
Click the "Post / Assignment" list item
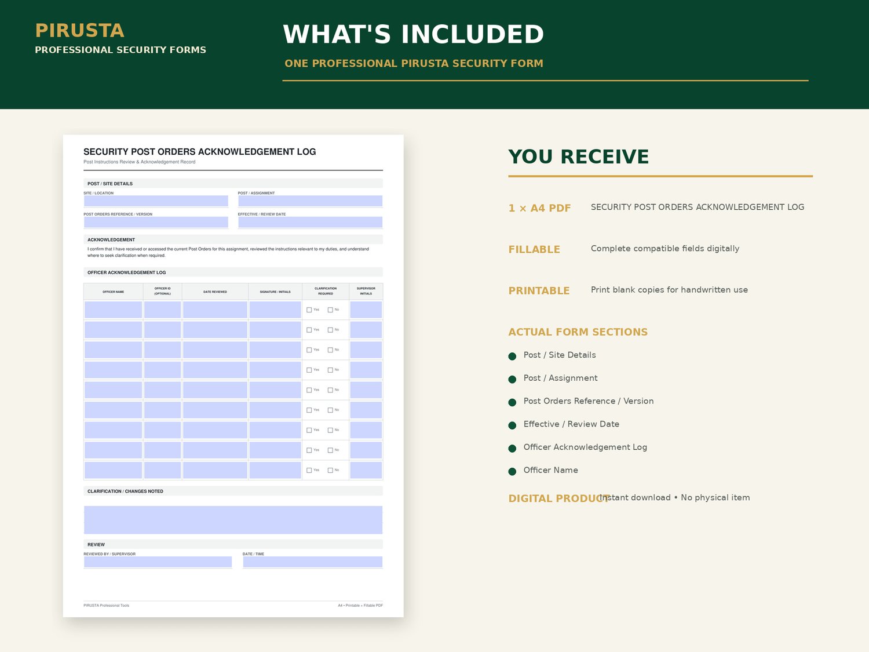click(x=560, y=378)
